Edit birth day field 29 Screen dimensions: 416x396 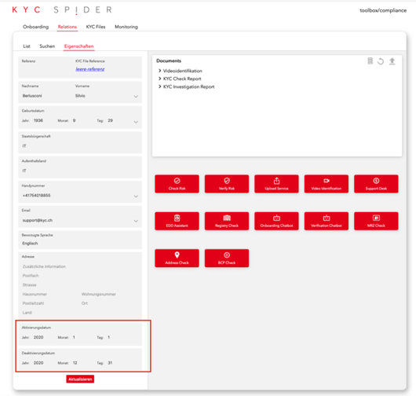[110, 120]
